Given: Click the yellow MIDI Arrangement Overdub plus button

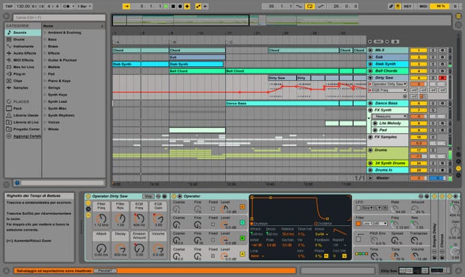Looking at the screenshot, I should tap(187, 6).
